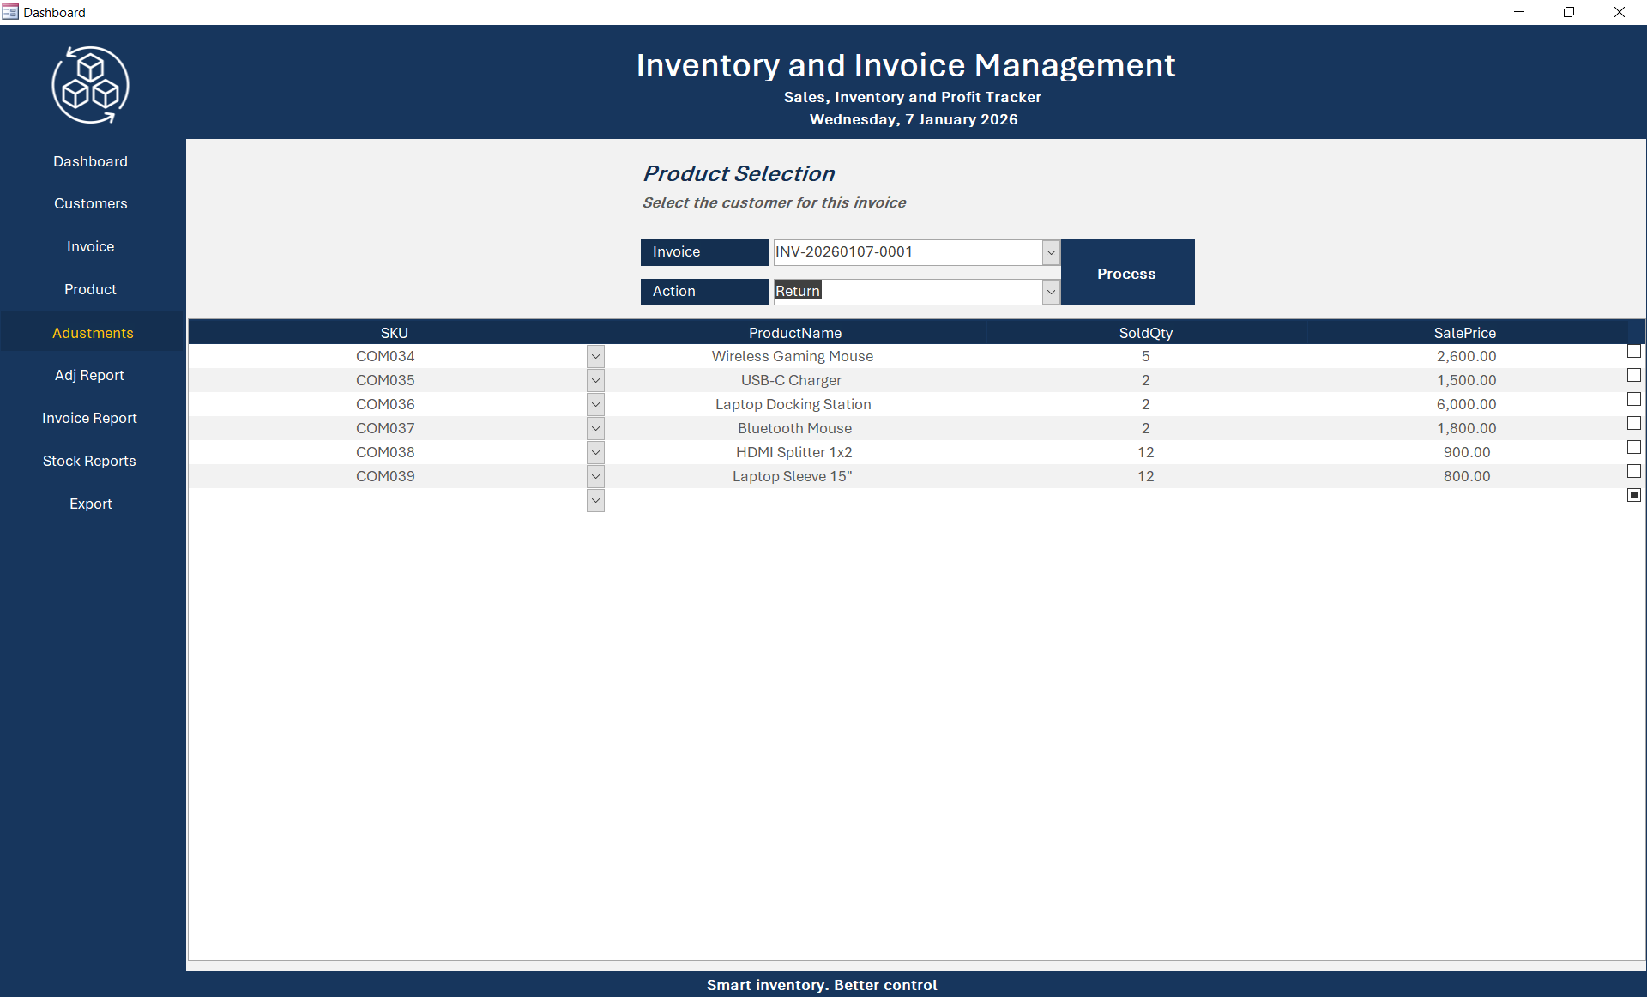1647x997 pixels.
Task: Toggle the checkbox in the empty new row
Action: pos(1634,495)
